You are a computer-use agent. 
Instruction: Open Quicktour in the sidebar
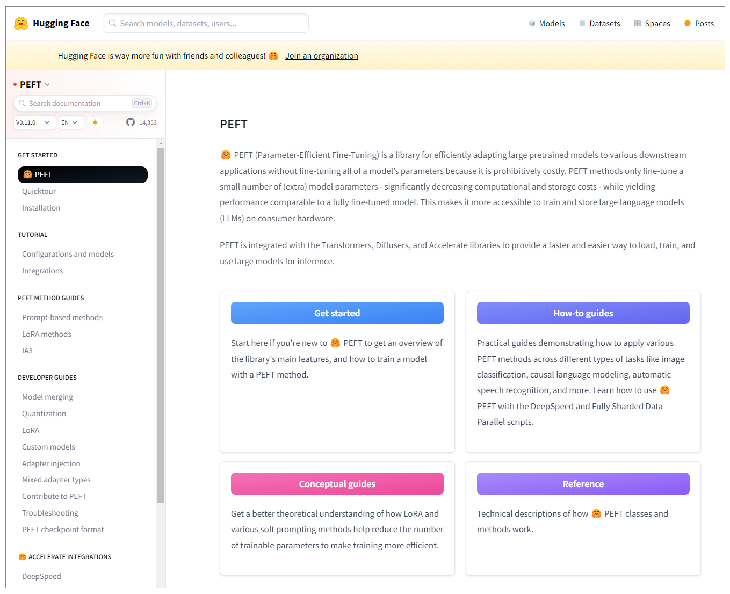coord(39,191)
